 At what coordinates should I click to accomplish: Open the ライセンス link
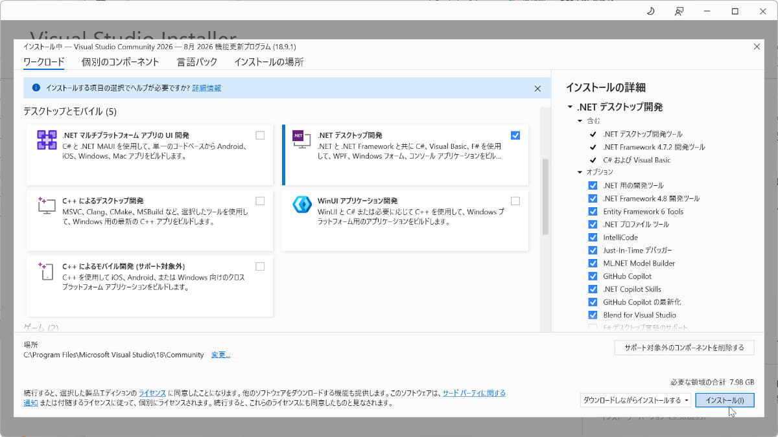152,393
